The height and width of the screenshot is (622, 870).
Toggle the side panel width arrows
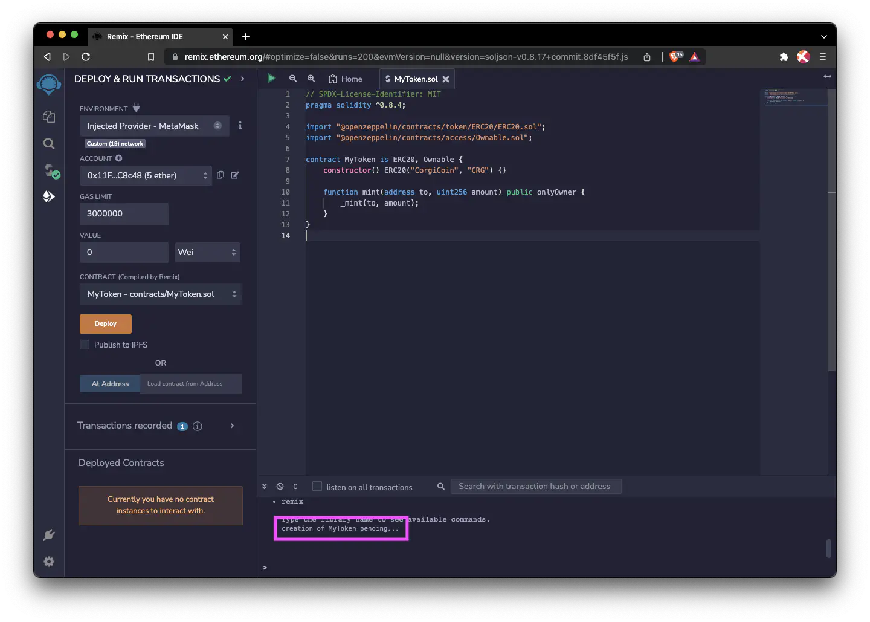point(827,76)
